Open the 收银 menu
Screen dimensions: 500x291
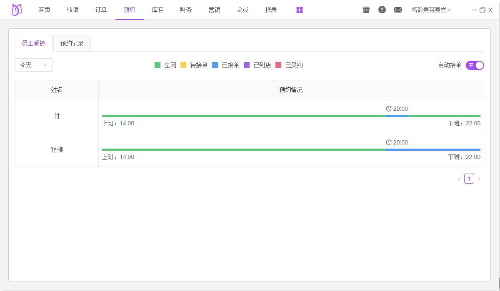[73, 10]
